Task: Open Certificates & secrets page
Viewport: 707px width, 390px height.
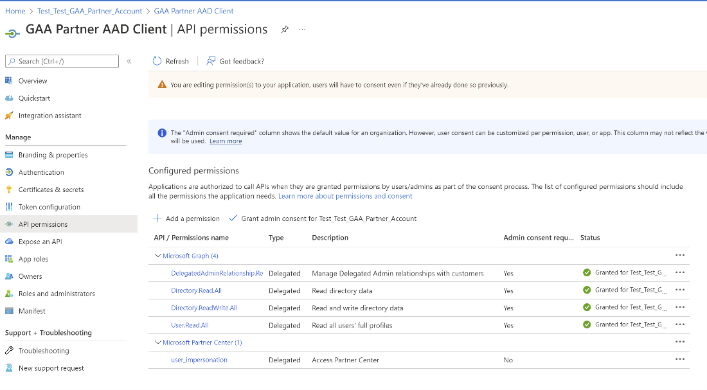Action: coord(51,190)
